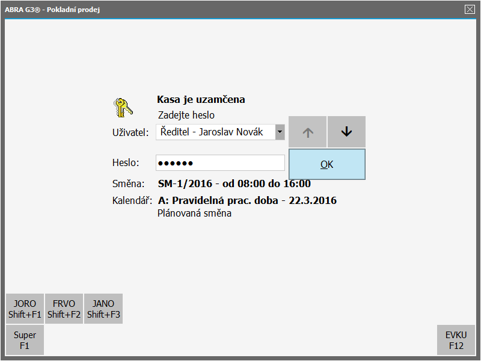Click the Heslo label
The height and width of the screenshot is (361, 481).
point(125,163)
